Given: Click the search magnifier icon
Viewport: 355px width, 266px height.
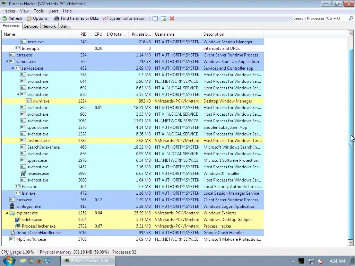Looking at the screenshot, I should (x=351, y=18).
